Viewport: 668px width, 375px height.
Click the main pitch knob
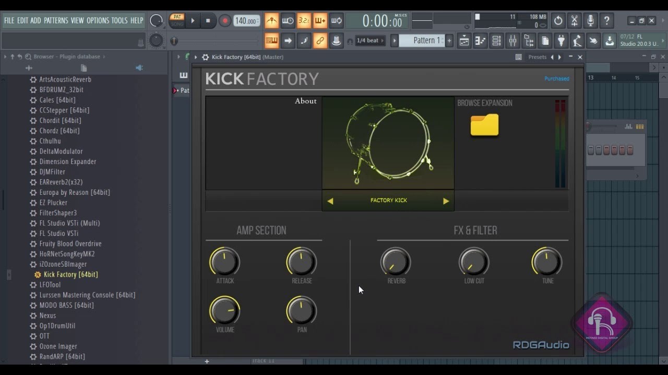tap(156, 41)
